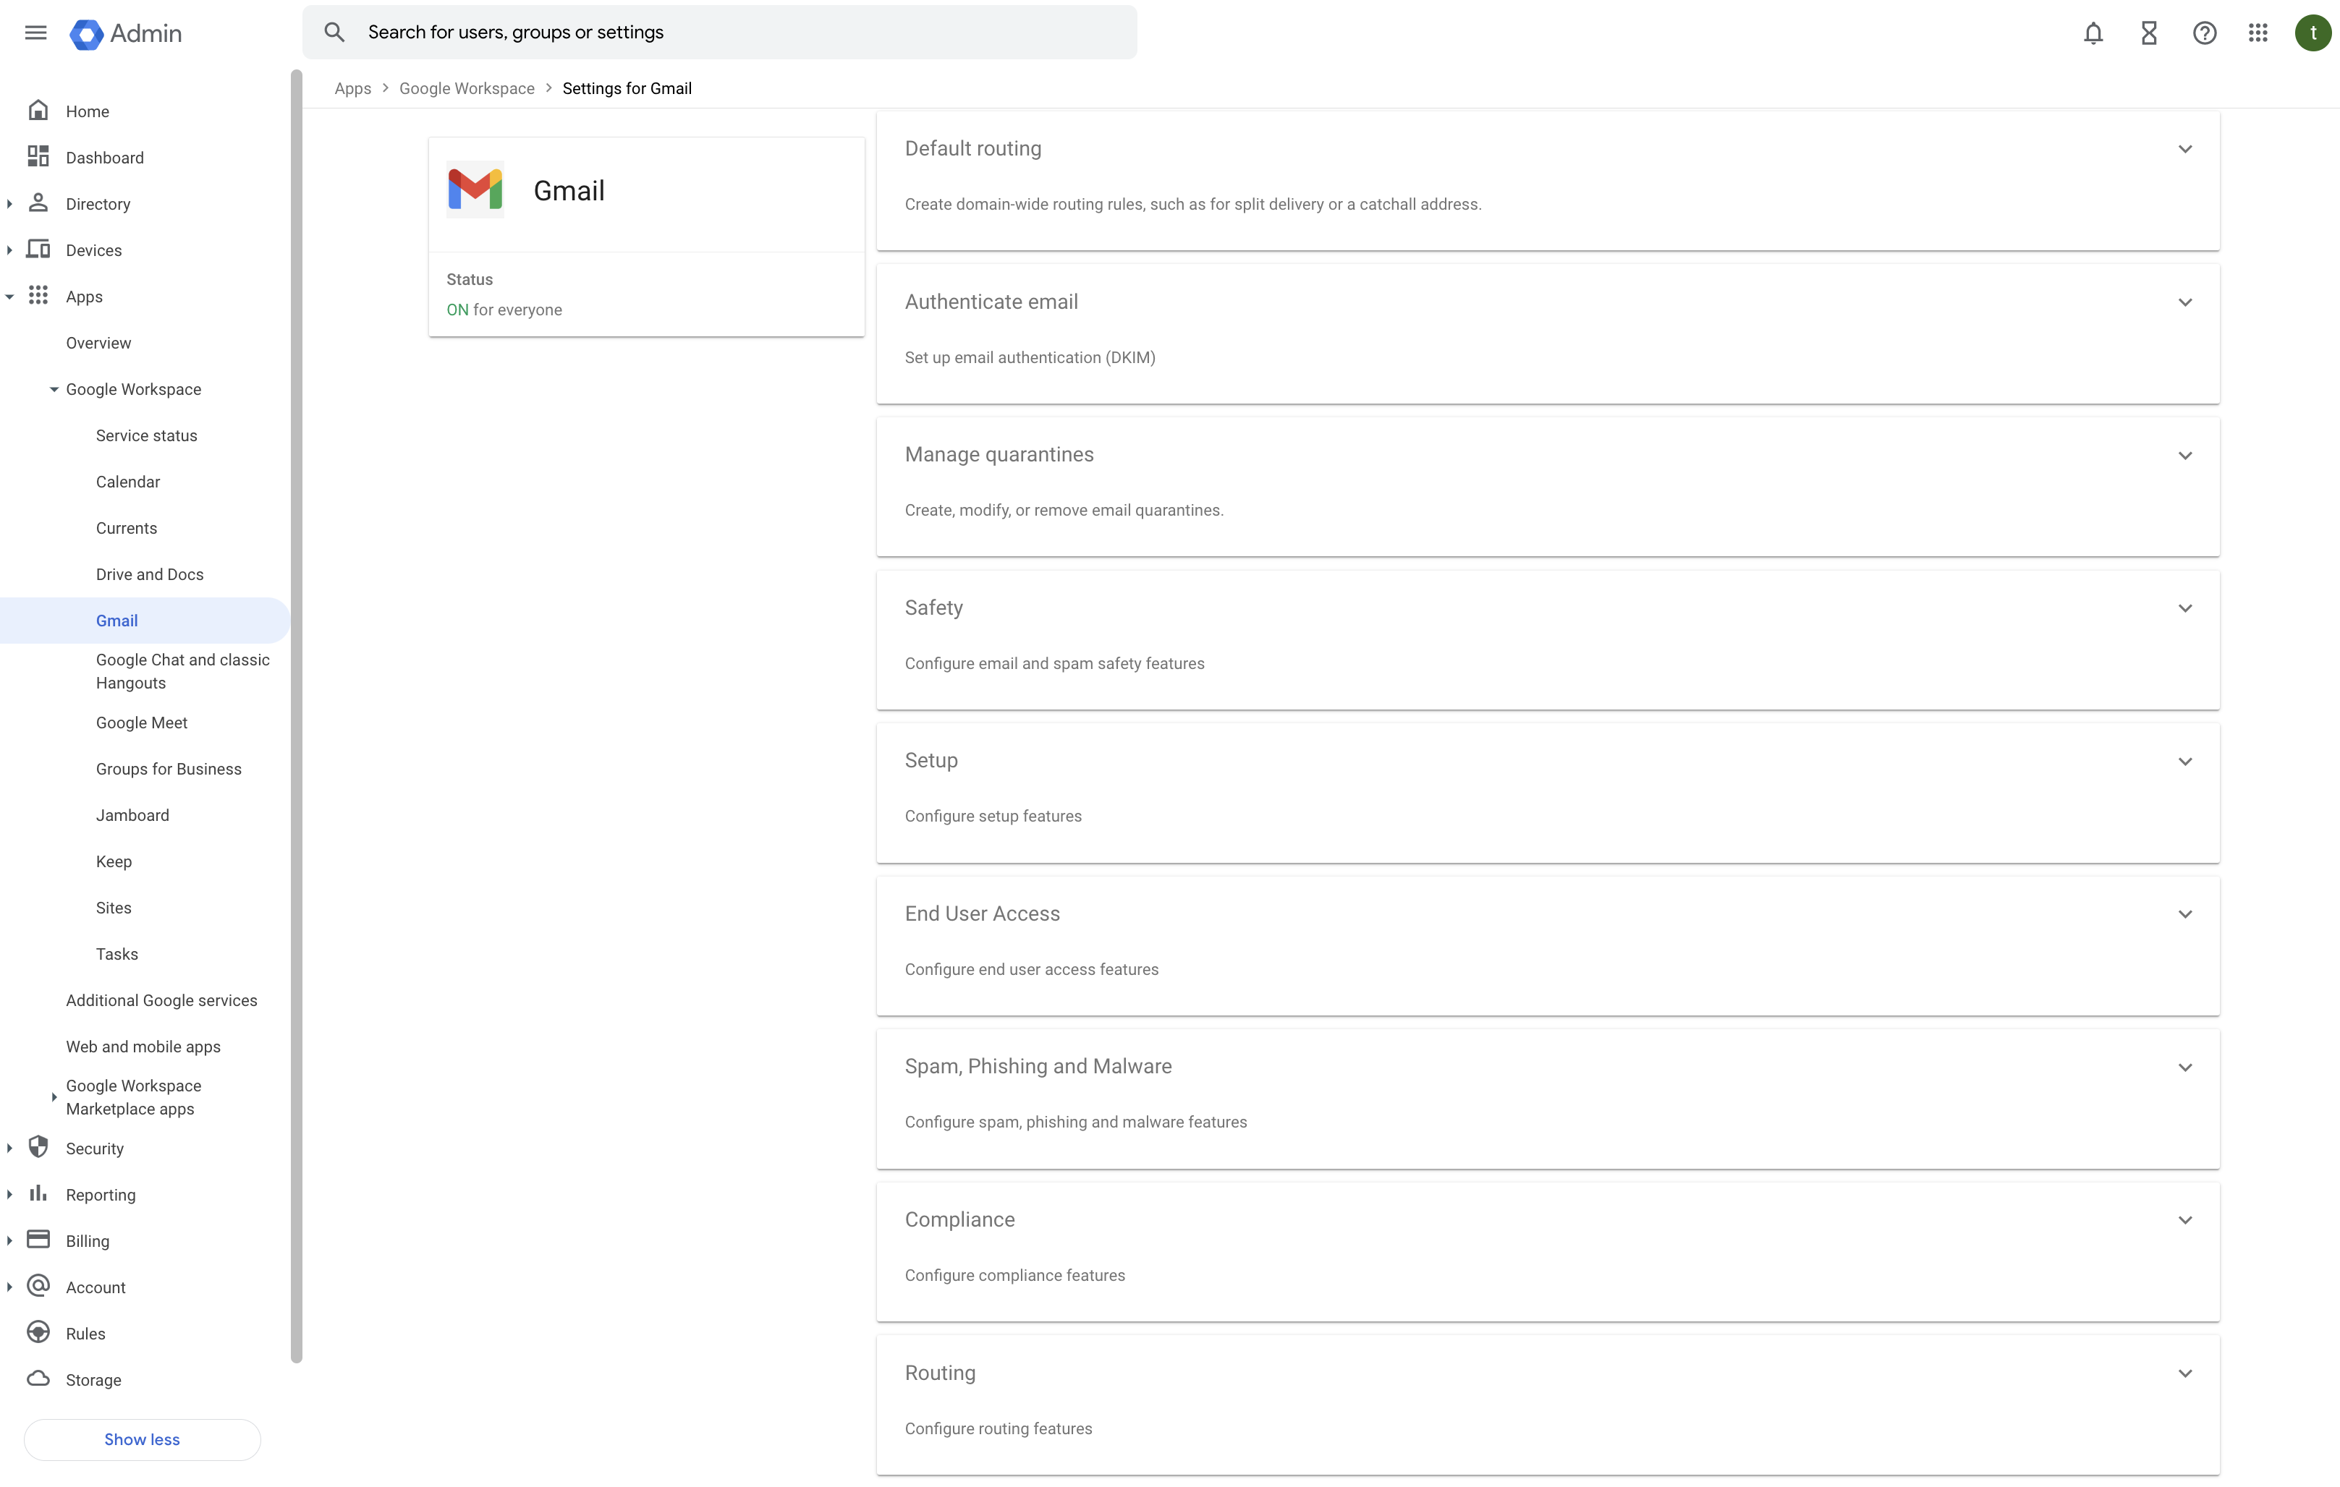This screenshot has height=1487, width=2340.
Task: Click the Security shield icon
Action: [39, 1147]
